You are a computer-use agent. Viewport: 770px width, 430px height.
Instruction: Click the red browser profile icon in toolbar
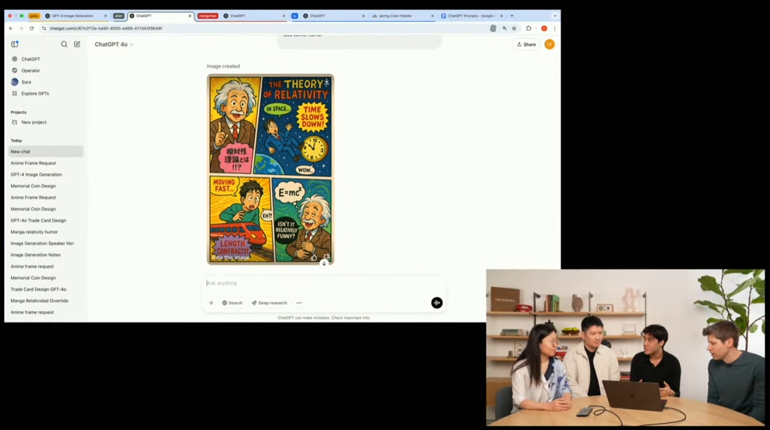point(544,28)
